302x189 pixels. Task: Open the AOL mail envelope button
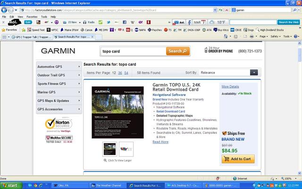click(178, 22)
